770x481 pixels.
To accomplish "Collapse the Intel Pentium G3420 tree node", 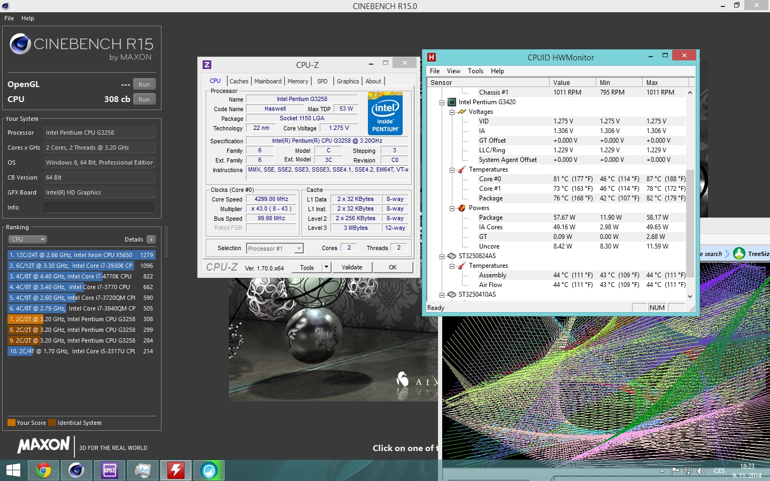I will click(x=442, y=102).
